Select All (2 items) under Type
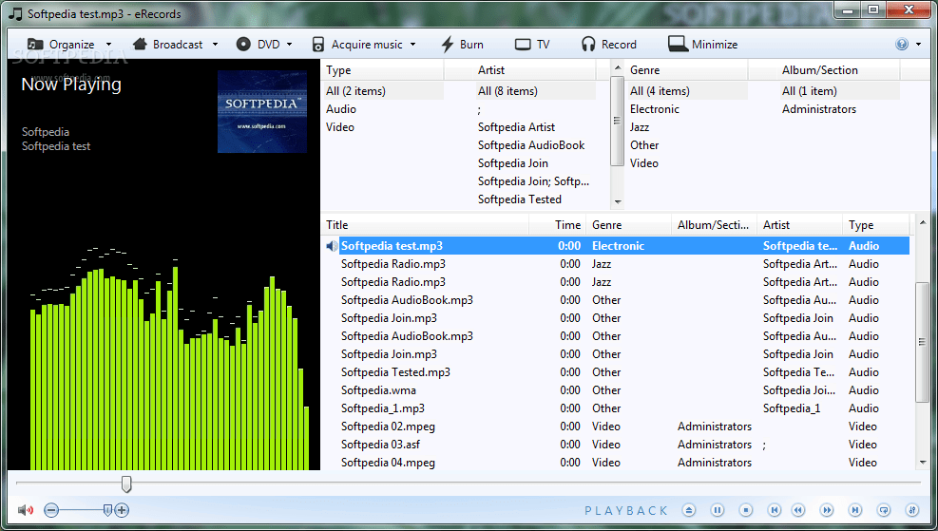 [355, 91]
